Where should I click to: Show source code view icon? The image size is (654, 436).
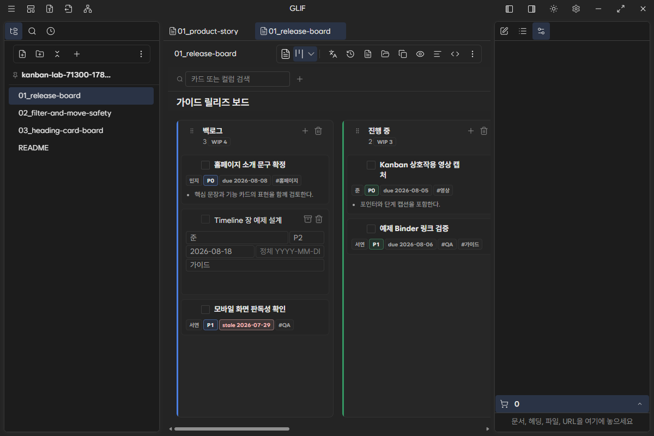[x=455, y=54]
